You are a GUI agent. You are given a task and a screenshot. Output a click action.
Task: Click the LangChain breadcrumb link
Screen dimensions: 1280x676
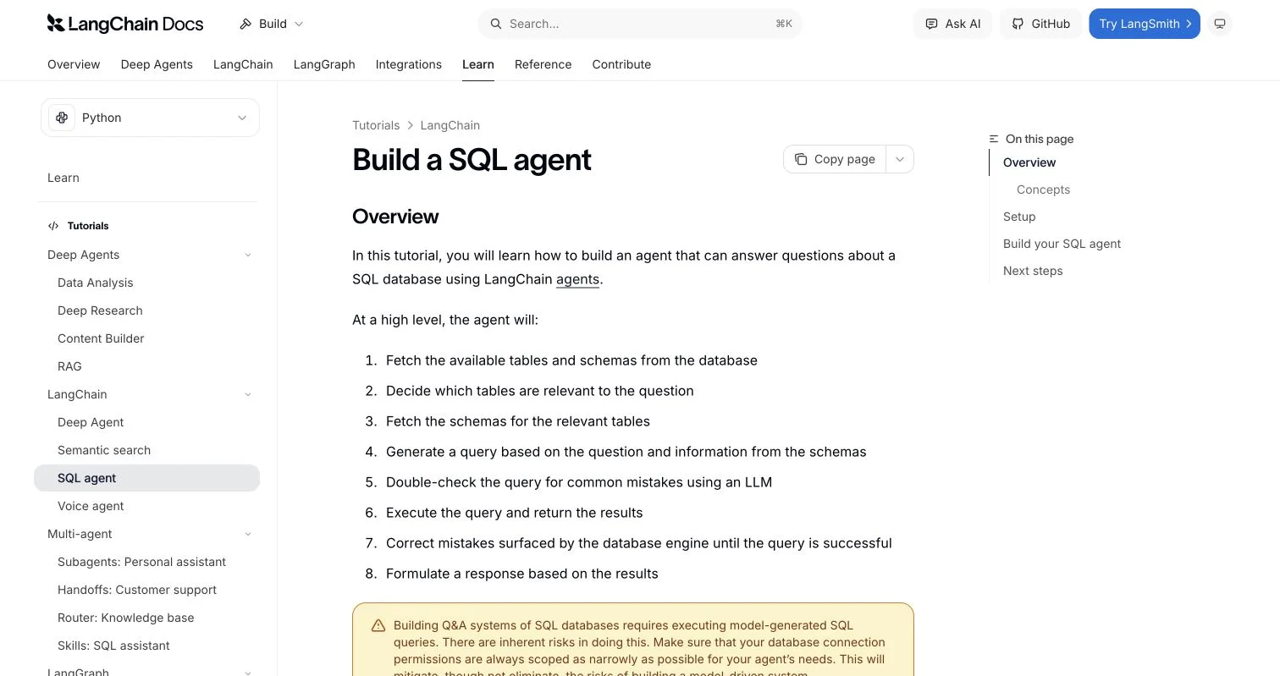point(450,125)
